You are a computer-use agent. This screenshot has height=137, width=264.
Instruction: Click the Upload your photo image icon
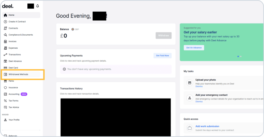click(189, 83)
